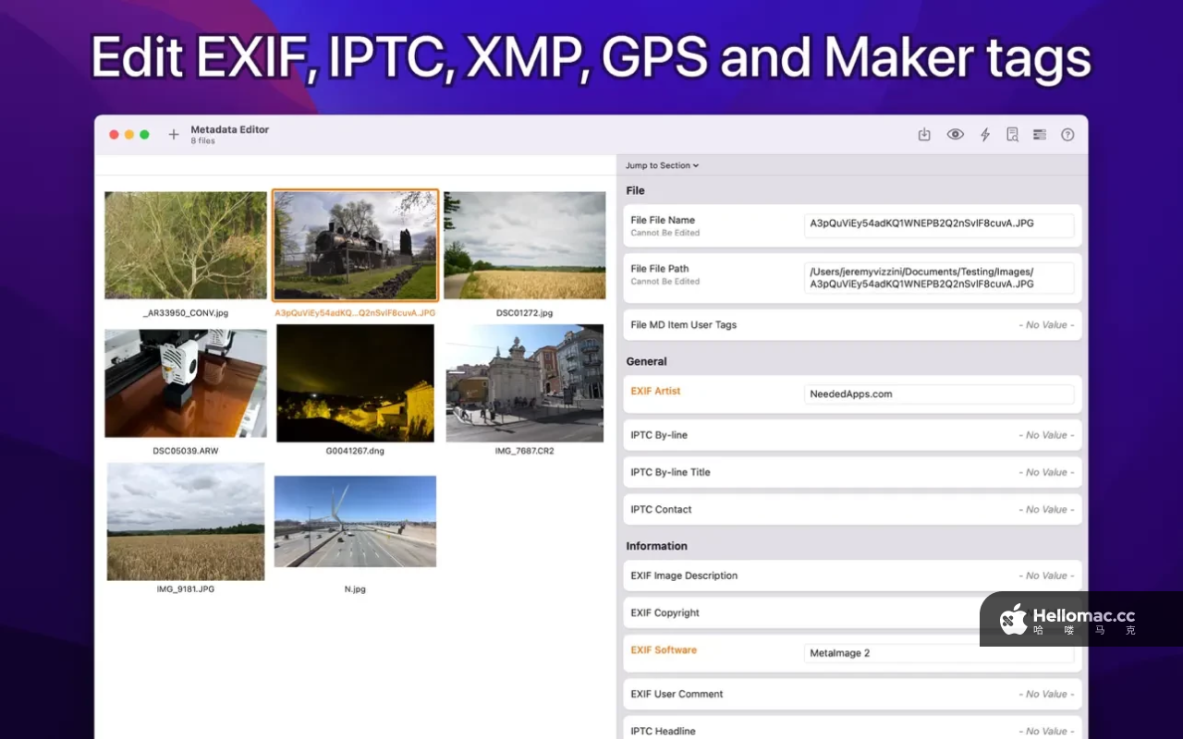The width and height of the screenshot is (1183, 739).
Task: Click the Metadata Editor window title
Action: pyautogui.click(x=230, y=129)
